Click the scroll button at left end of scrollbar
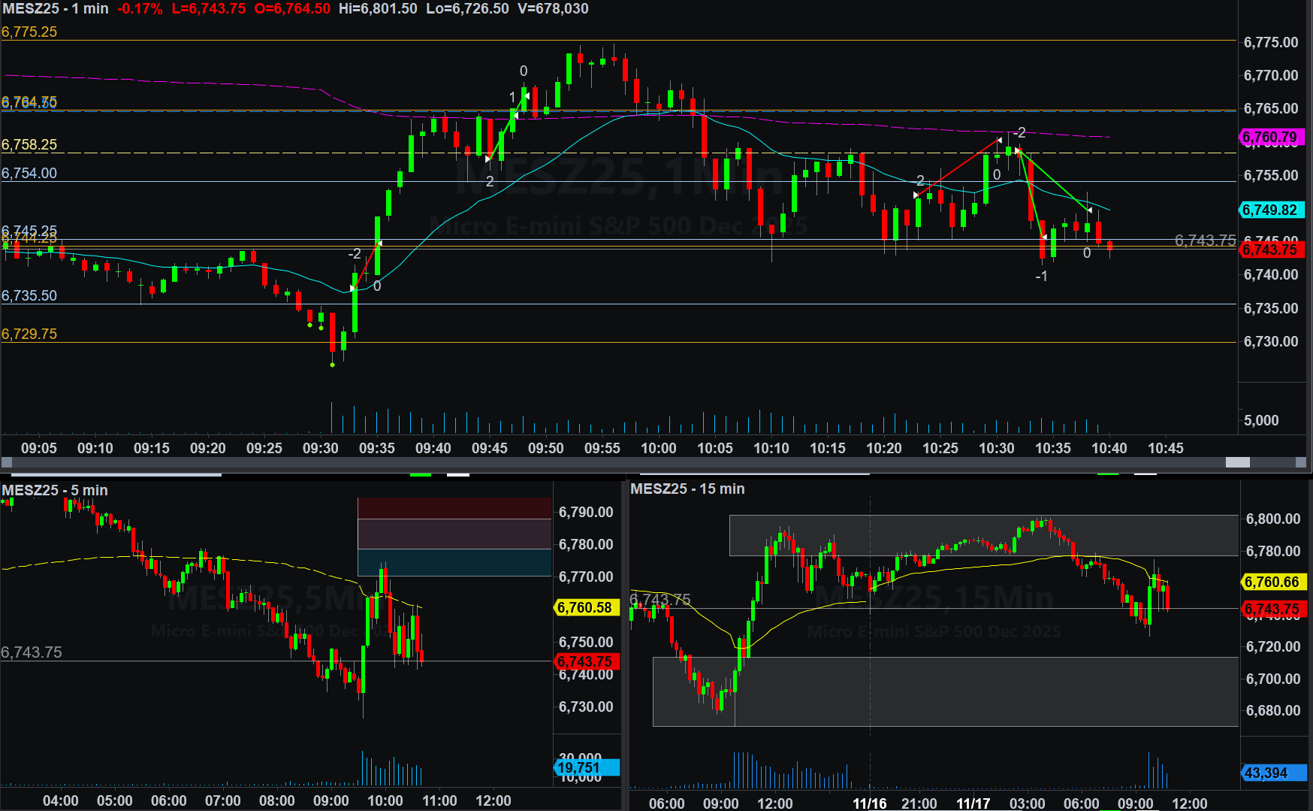The height and width of the screenshot is (811, 1313). pyautogui.click(x=7, y=462)
